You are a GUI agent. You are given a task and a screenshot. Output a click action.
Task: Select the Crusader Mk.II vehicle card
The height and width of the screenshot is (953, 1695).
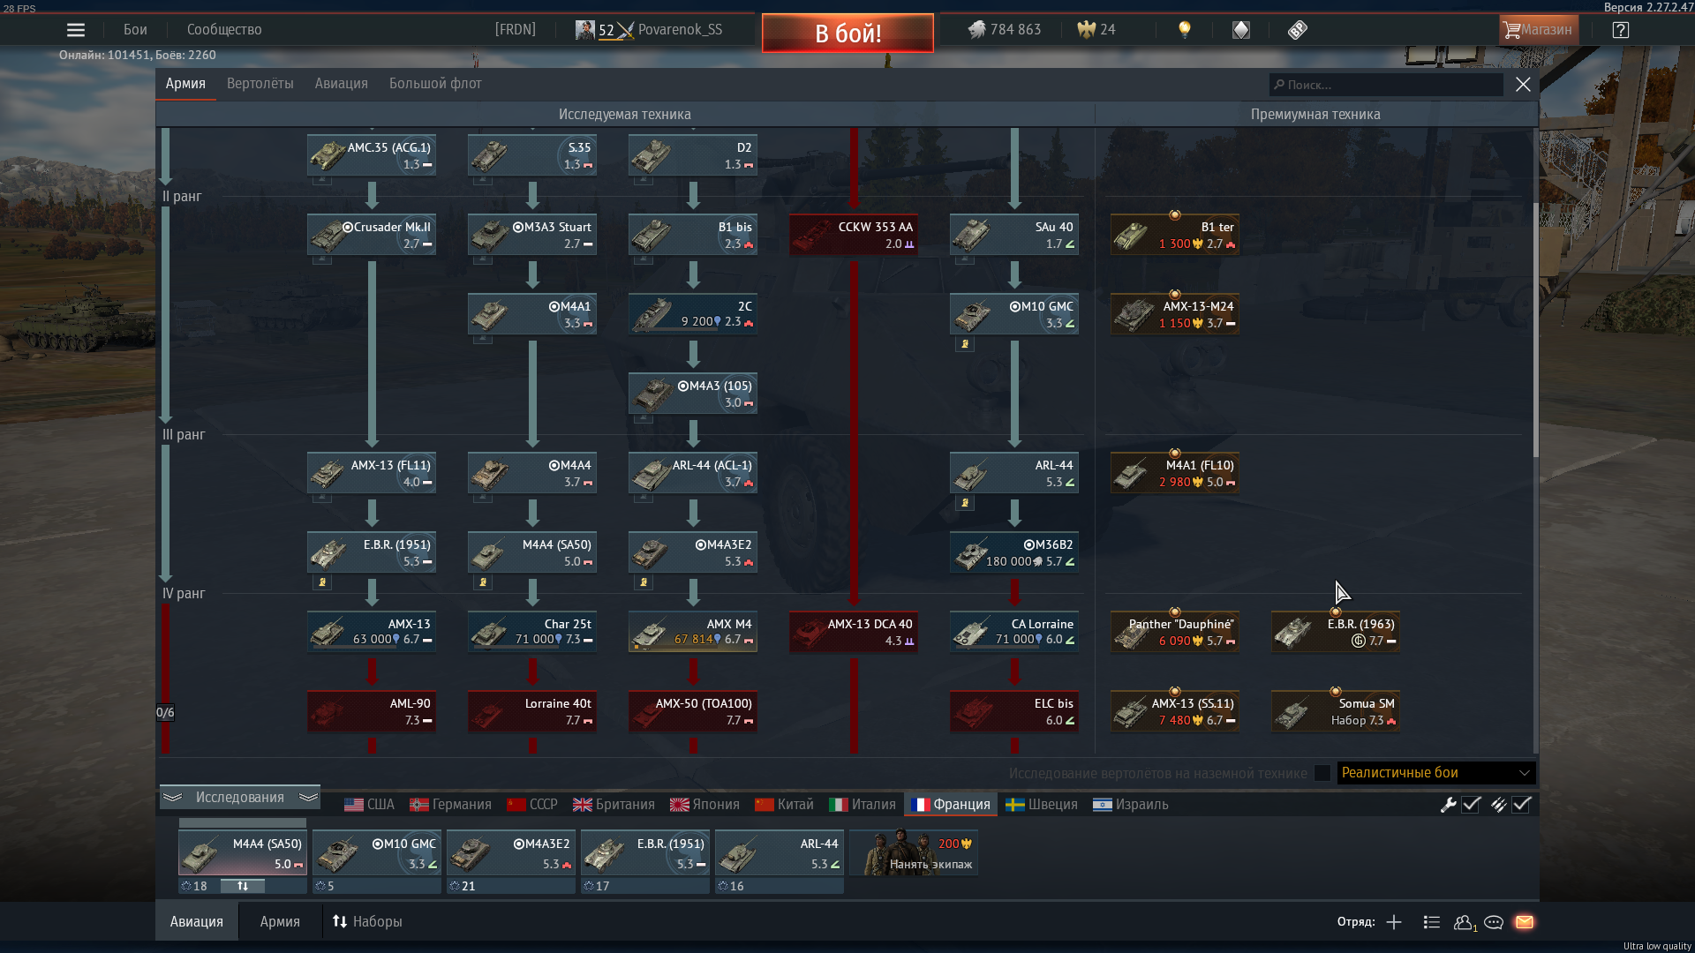pos(371,235)
